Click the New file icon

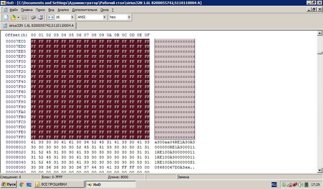tap(6, 17)
